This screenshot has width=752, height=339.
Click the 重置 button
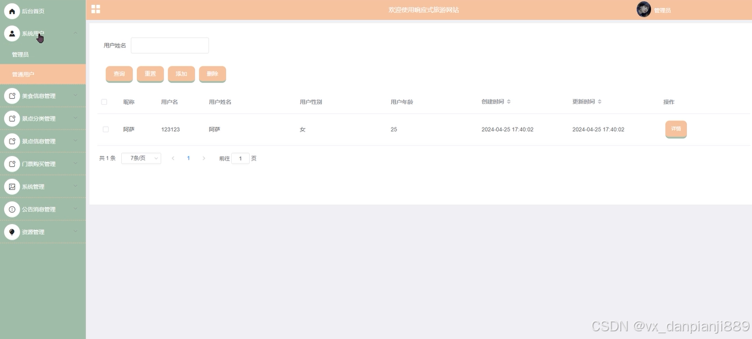[x=151, y=74]
